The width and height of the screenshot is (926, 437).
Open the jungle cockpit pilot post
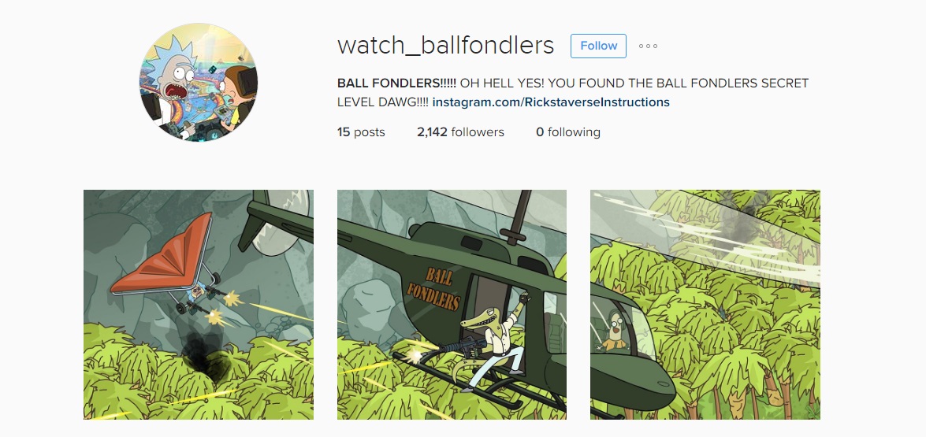[705, 304]
